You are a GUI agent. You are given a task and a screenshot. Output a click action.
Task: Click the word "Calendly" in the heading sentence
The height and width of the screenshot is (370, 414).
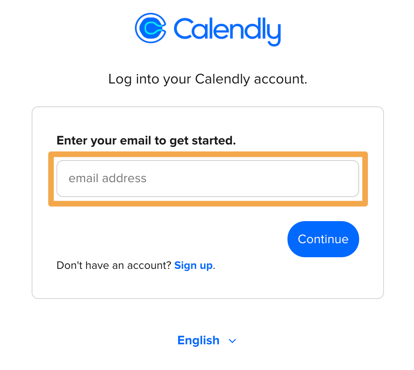[x=223, y=79]
